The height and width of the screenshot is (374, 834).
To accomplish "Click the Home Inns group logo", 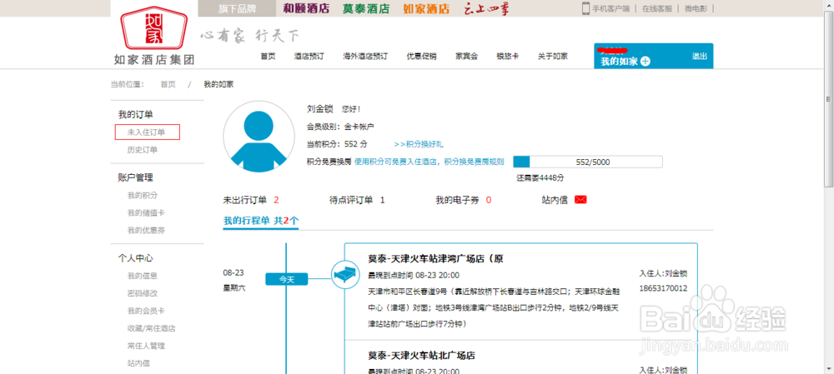I will 154,35.
